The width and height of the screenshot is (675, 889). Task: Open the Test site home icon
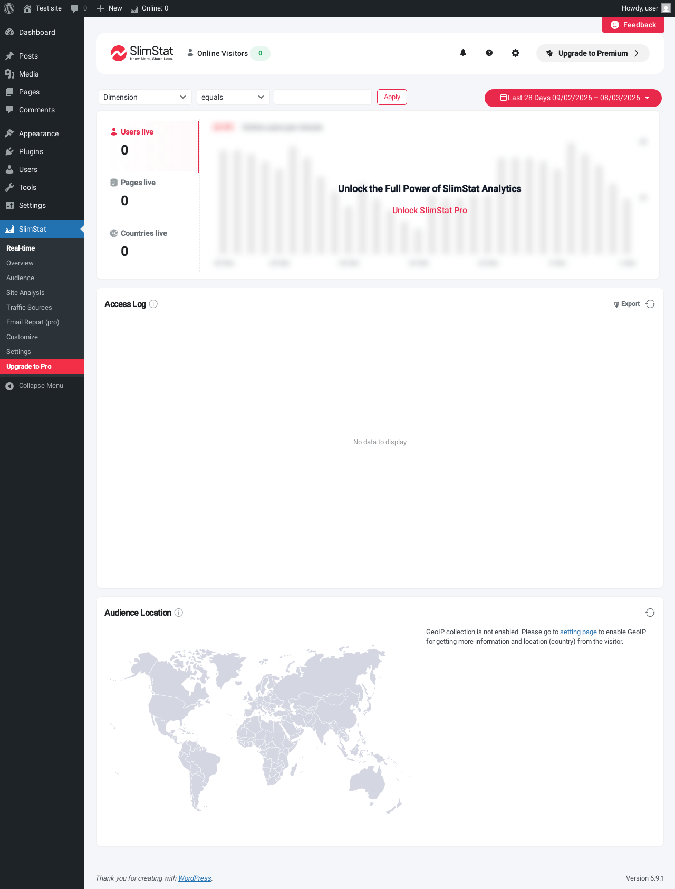(x=27, y=8)
